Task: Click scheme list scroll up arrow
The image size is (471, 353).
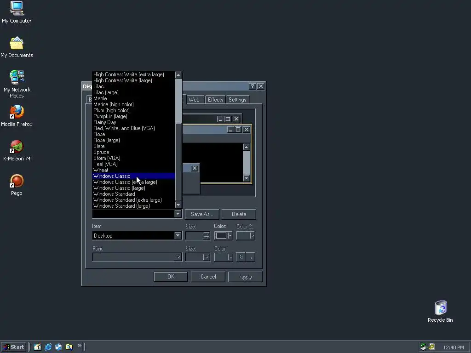Action: [x=178, y=75]
